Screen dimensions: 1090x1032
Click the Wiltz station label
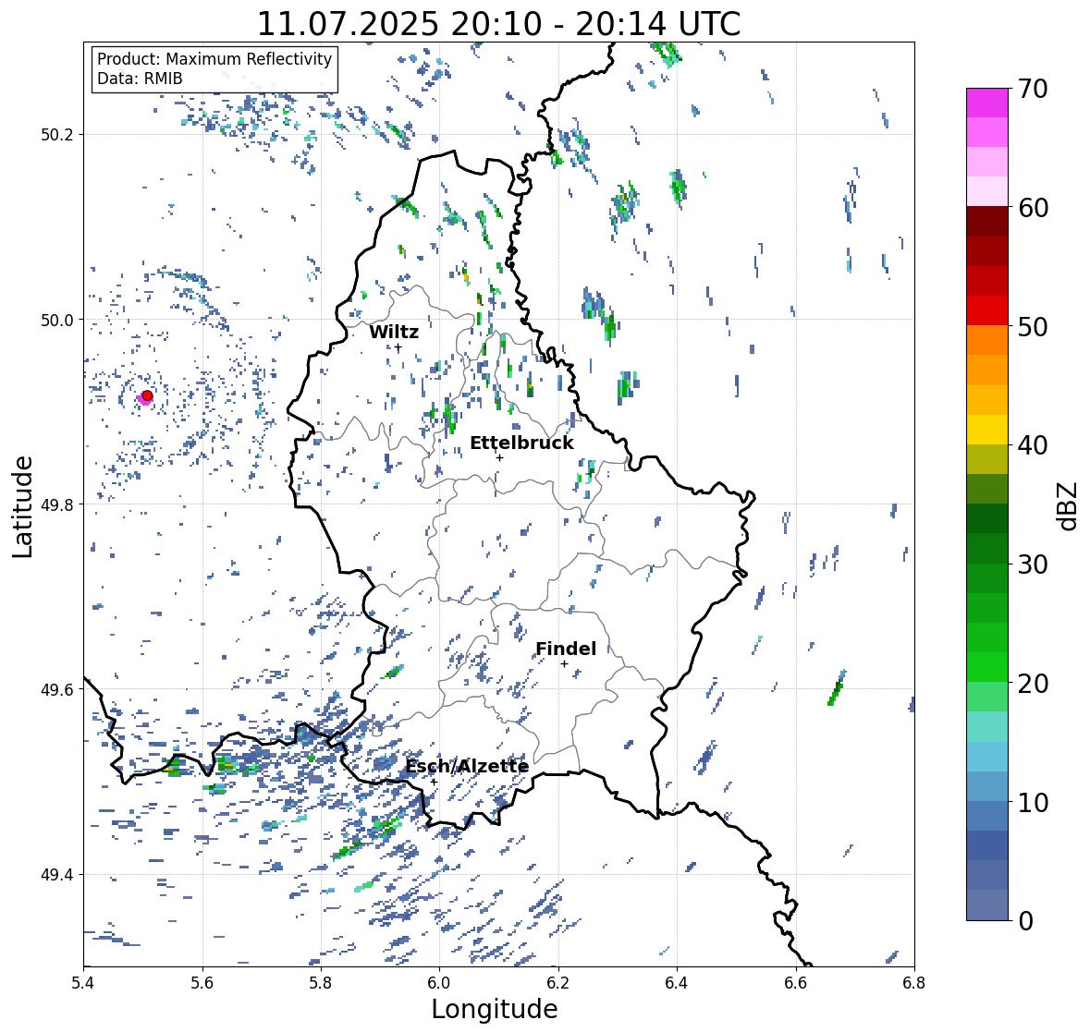click(394, 332)
